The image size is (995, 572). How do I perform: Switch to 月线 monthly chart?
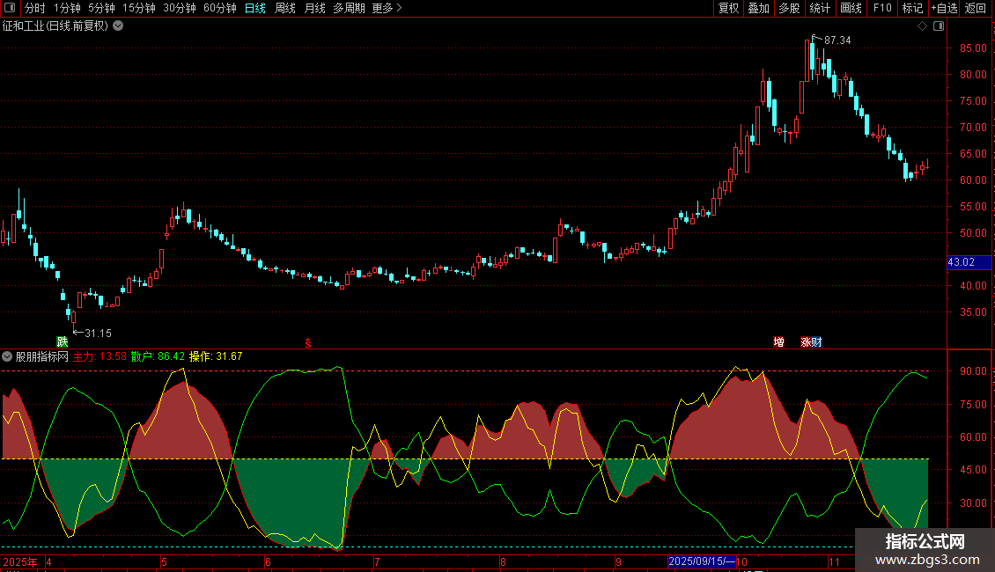pos(314,8)
